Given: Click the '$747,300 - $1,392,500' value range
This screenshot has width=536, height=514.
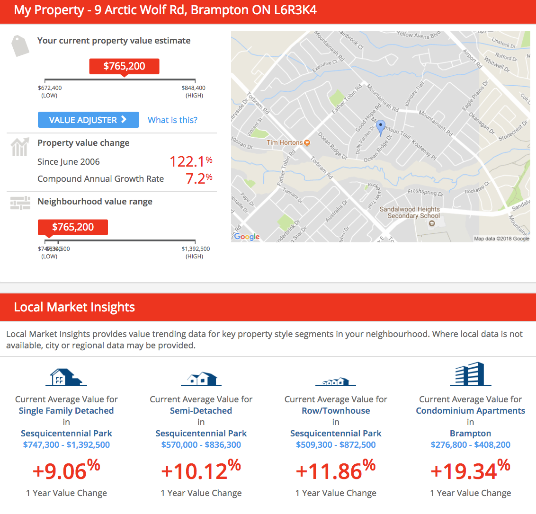Looking at the screenshot, I should (x=66, y=444).
